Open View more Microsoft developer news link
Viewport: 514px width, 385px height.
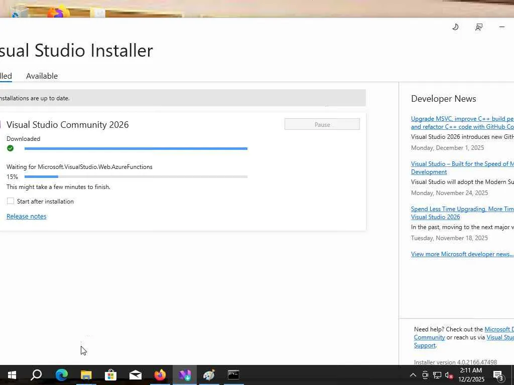point(462,254)
